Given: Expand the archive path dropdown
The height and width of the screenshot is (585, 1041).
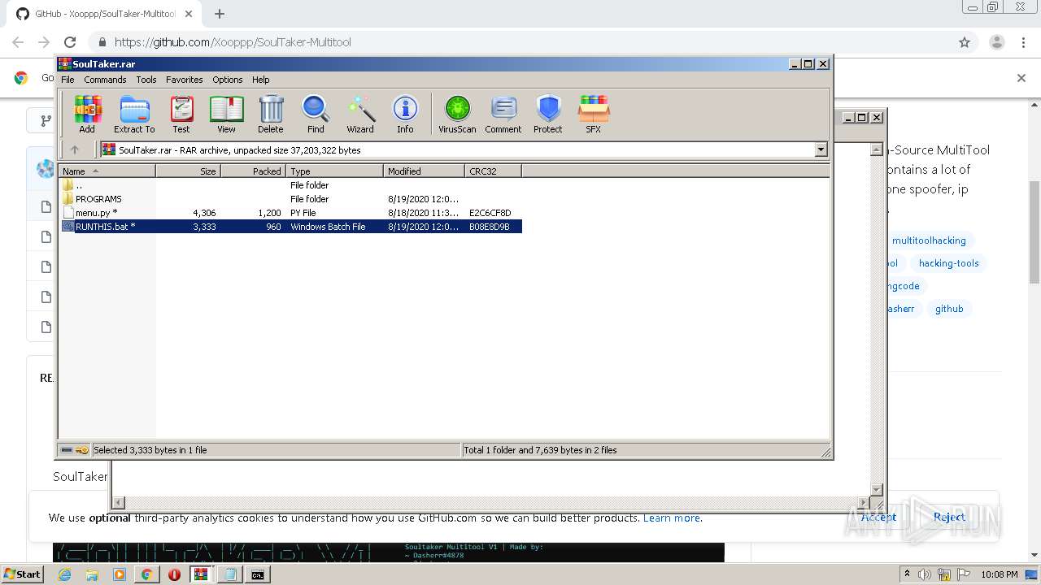Looking at the screenshot, I should [x=821, y=149].
